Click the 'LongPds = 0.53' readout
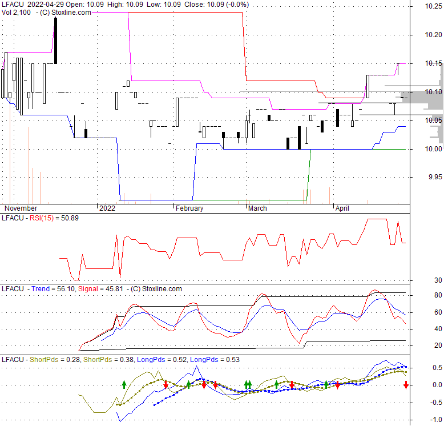Image resolution: width=444 pixels, height=426 pixels. (x=215, y=360)
